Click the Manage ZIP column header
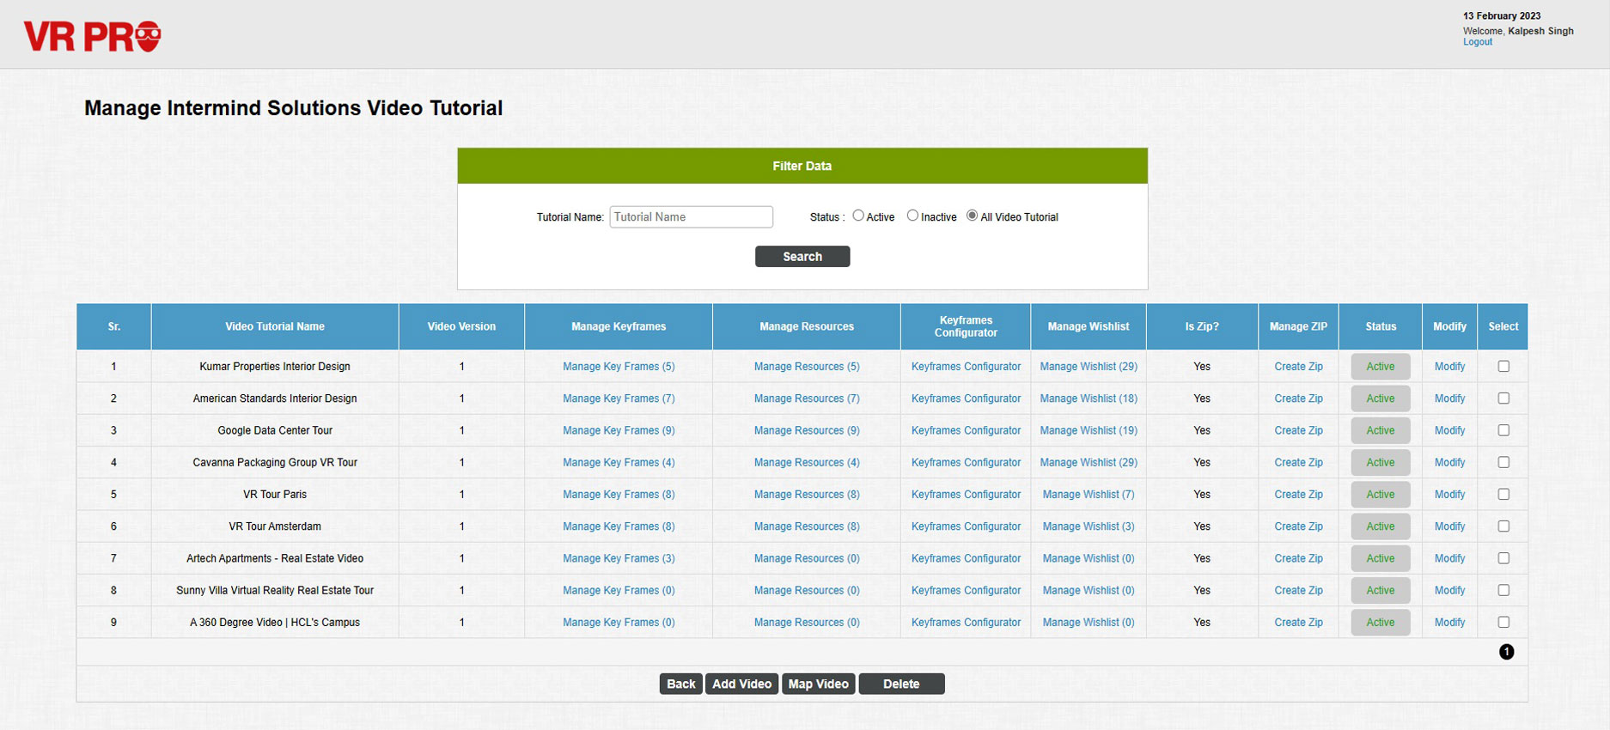1610x730 pixels. pos(1298,326)
